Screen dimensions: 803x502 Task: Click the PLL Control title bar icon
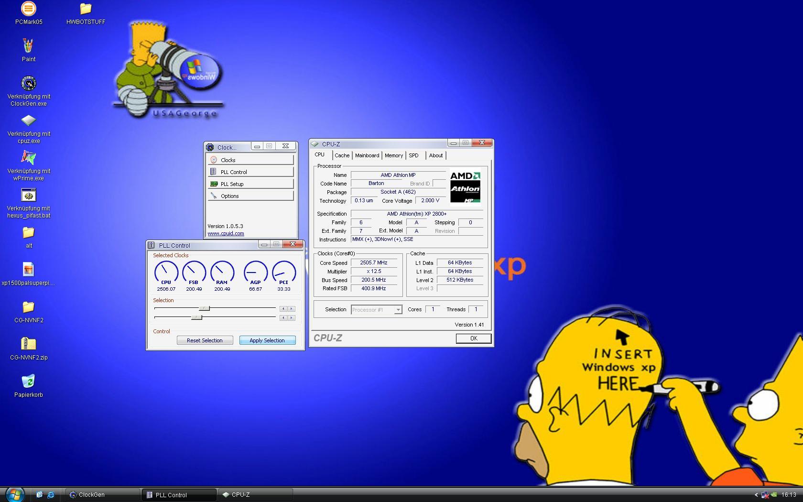coord(151,245)
